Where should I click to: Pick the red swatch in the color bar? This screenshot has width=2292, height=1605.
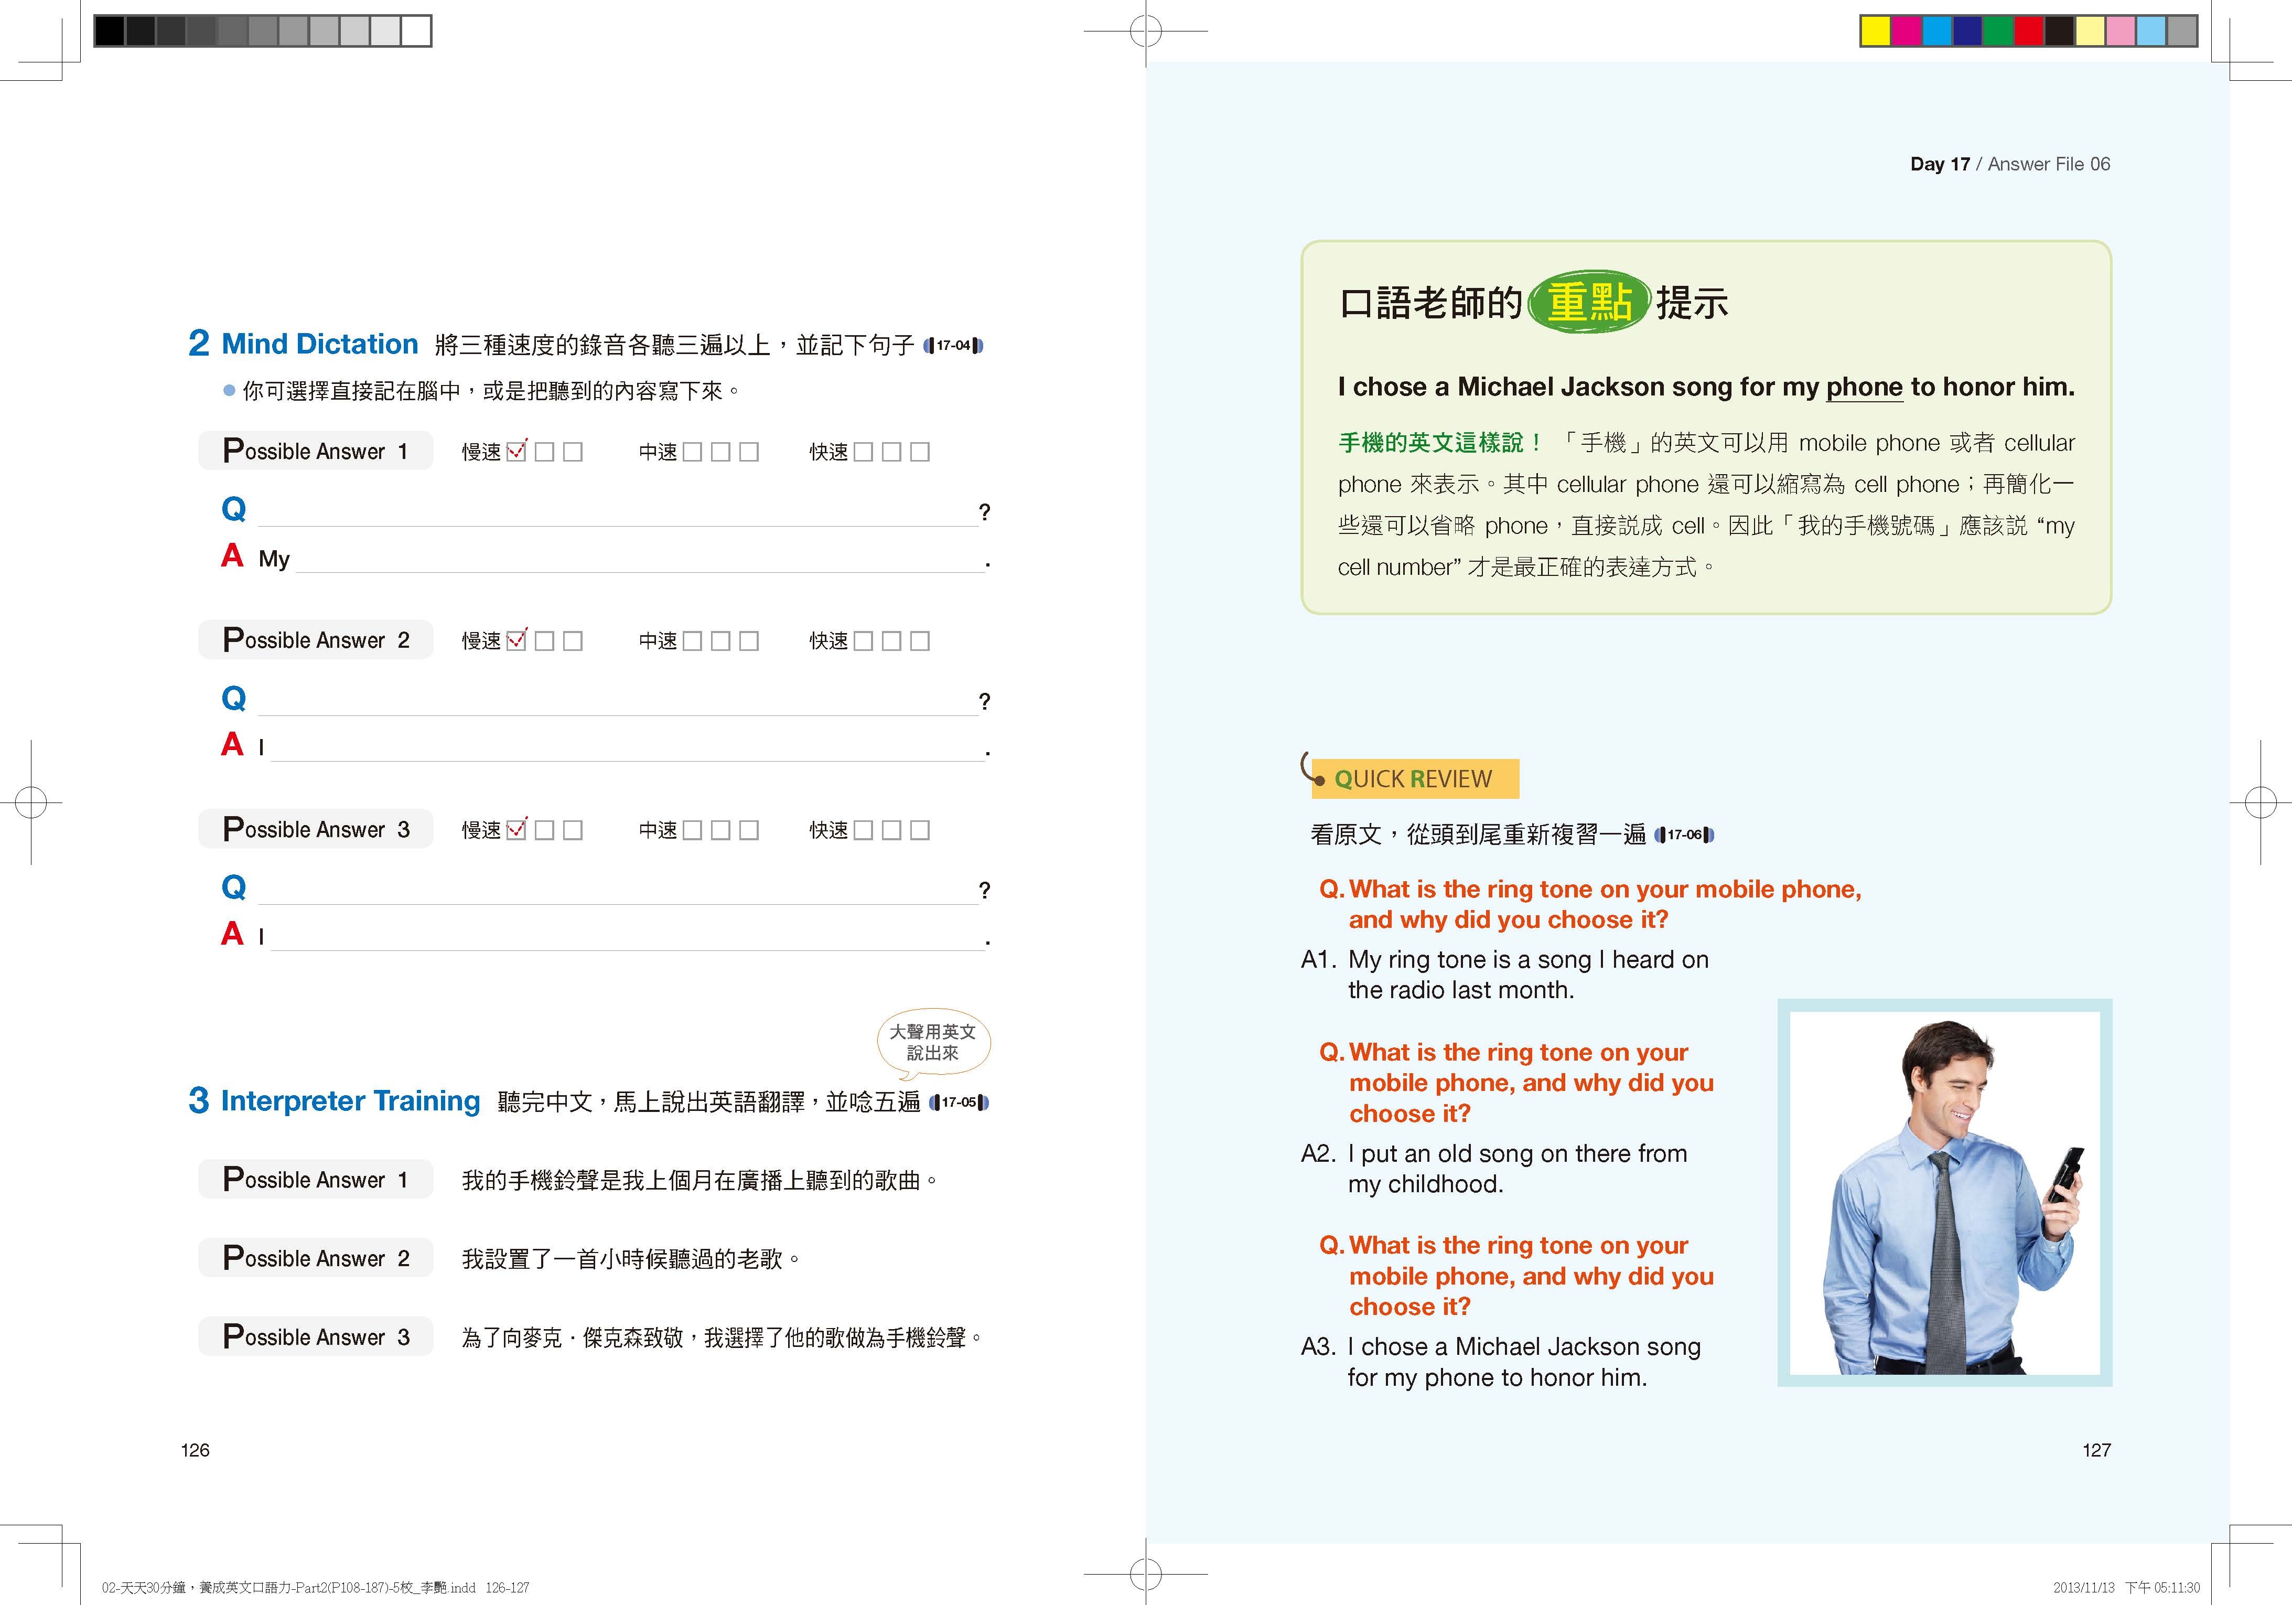(x=2028, y=32)
